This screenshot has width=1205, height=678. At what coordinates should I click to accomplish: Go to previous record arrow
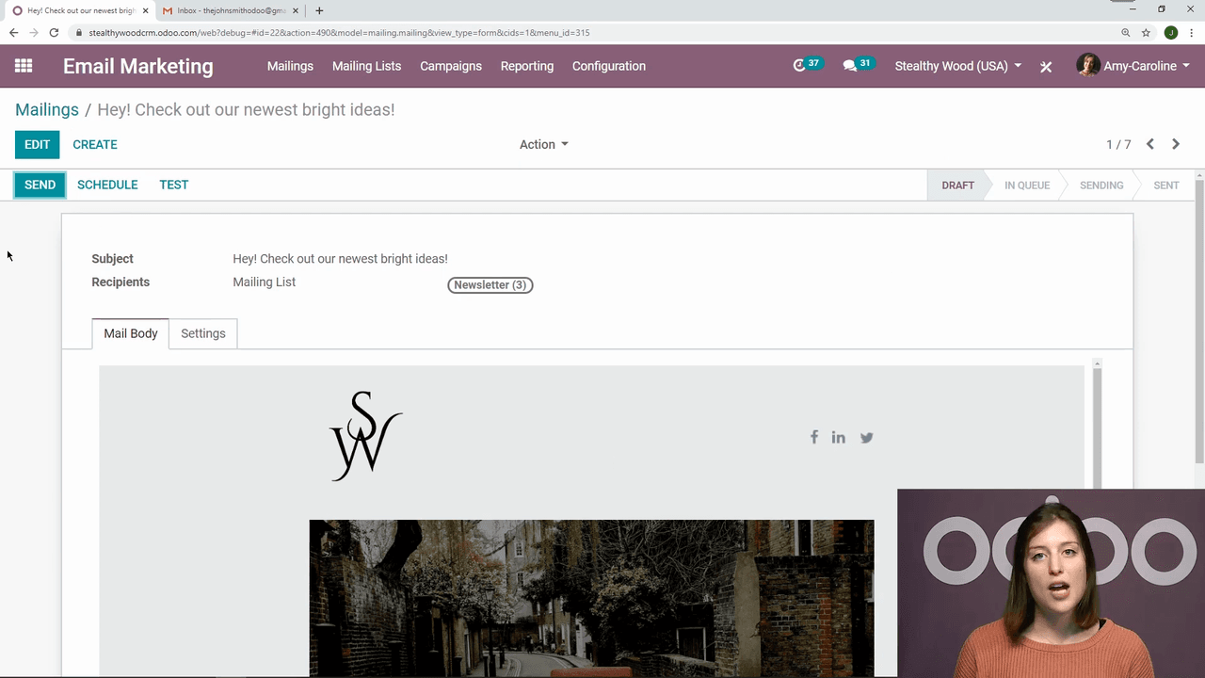(x=1150, y=144)
